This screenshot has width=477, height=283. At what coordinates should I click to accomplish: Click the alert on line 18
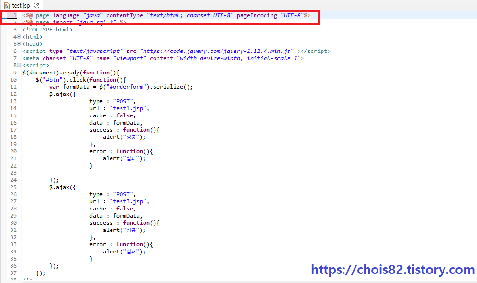[x=124, y=137]
